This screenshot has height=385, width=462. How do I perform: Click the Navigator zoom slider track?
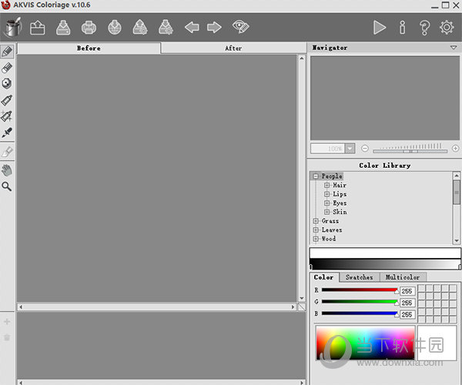point(410,151)
